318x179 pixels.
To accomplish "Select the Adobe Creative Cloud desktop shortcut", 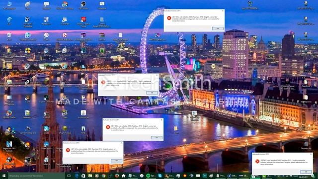I will click(x=83, y=22).
